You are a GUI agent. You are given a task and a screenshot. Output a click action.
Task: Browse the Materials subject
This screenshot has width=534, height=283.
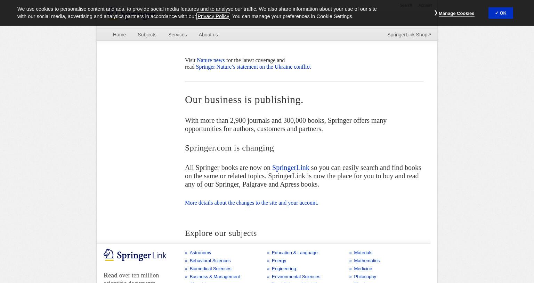363,252
